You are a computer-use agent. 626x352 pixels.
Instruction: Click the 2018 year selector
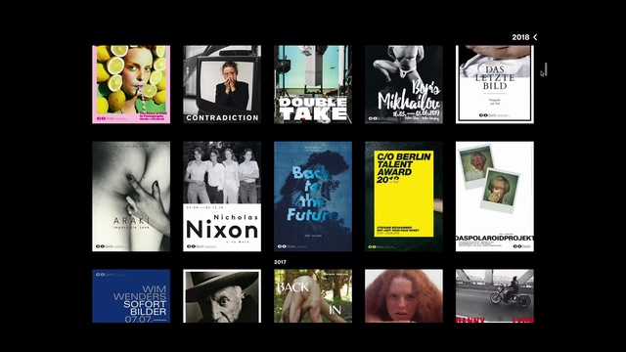(x=520, y=37)
